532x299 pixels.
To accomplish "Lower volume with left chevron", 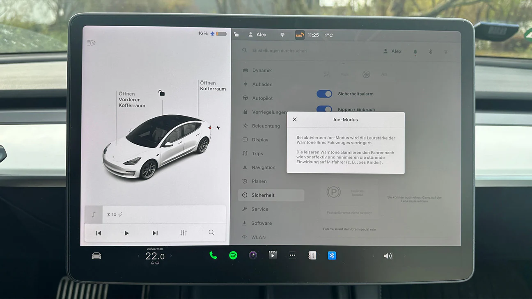I will point(373,256).
